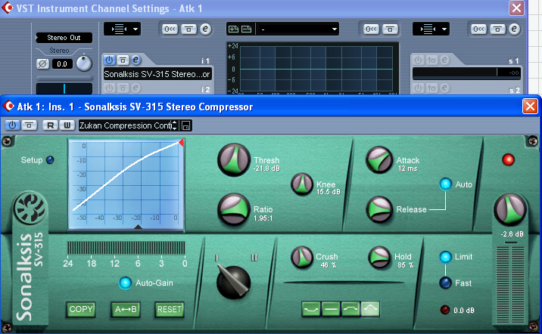Click the Knee knob

pos(302,184)
